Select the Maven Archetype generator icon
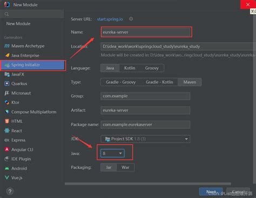Screen dimensions: 256x198 7,46
